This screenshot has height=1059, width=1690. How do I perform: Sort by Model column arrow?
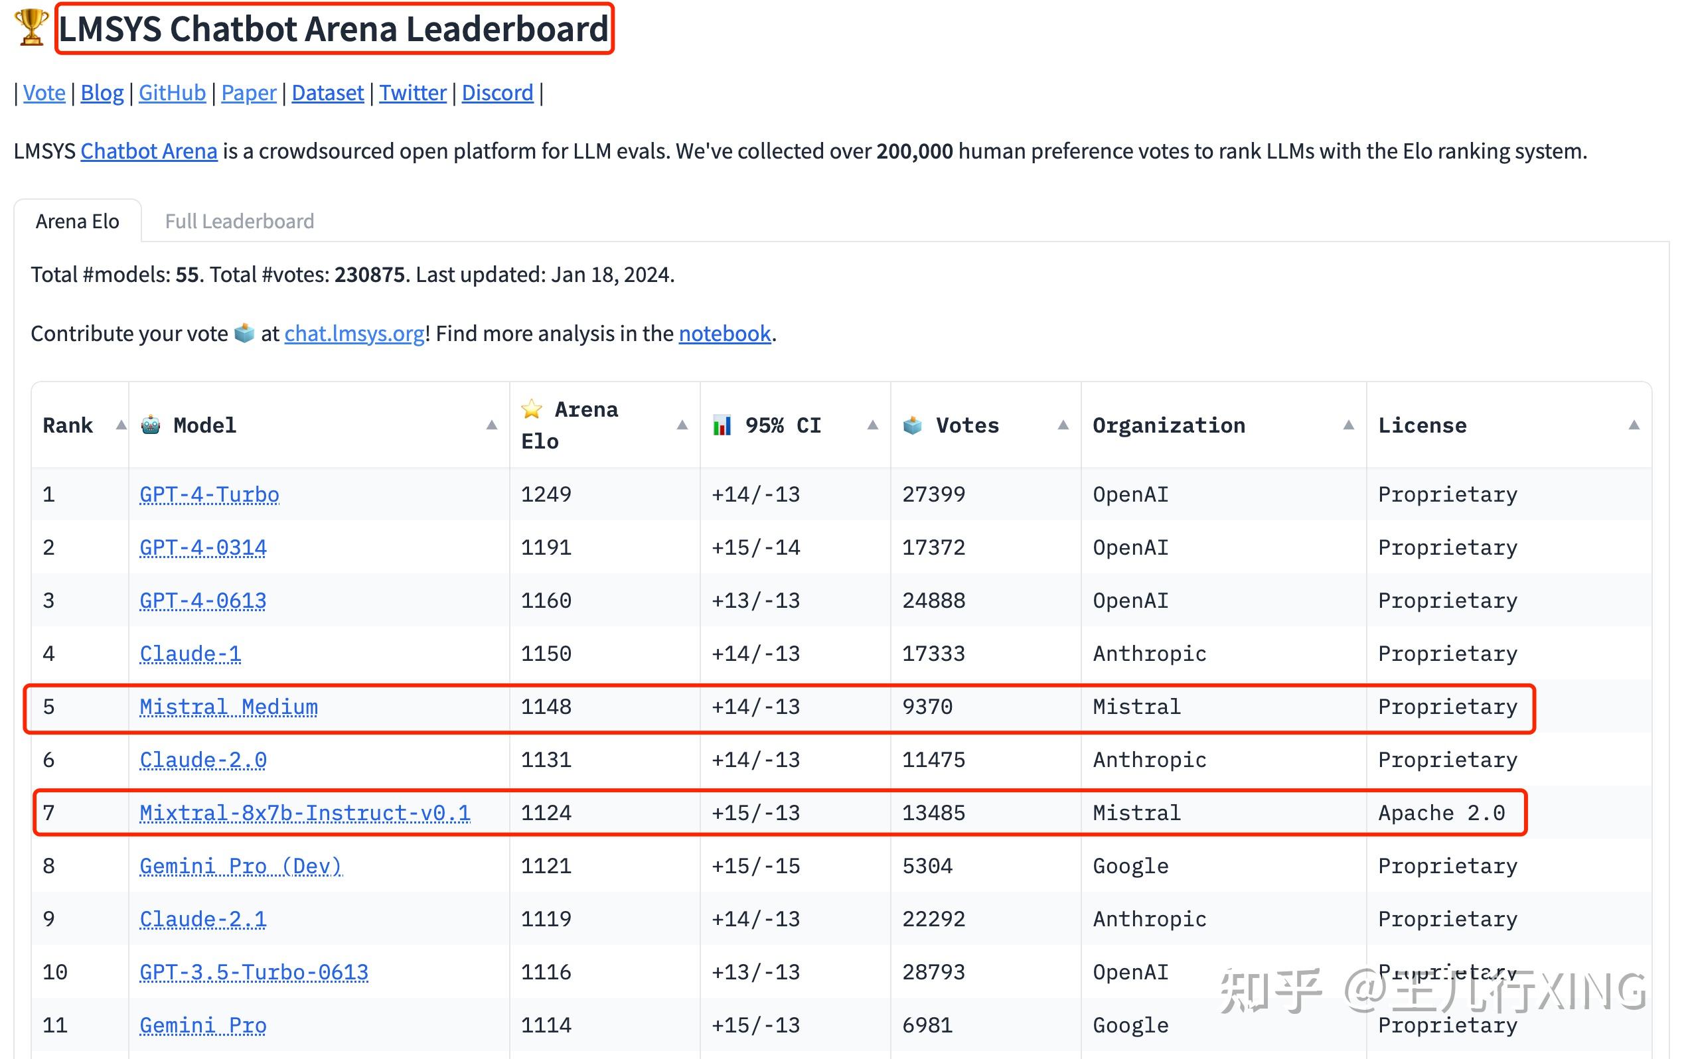coord(491,425)
